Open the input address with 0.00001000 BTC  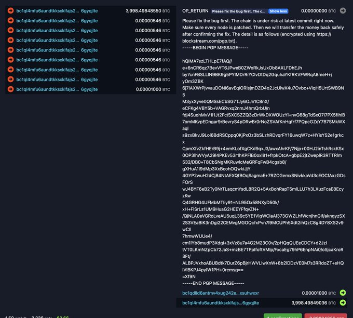point(57,89)
